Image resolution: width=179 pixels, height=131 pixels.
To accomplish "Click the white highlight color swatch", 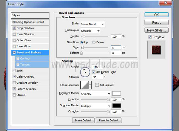I will [x=116, y=94].
